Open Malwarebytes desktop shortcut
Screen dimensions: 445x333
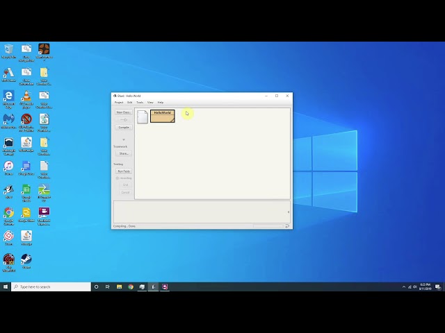(8, 121)
